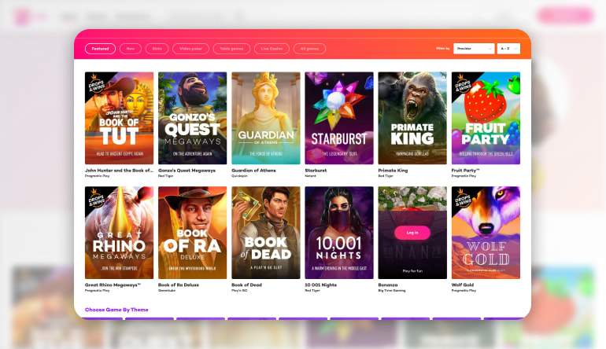Select the Primate King gorilla thumbnail
The height and width of the screenshot is (349, 606).
(412, 118)
